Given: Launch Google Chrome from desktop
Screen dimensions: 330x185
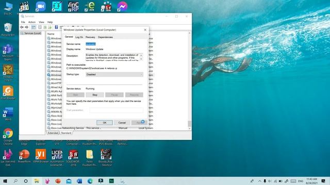Looking at the screenshot, I should click(8, 137).
